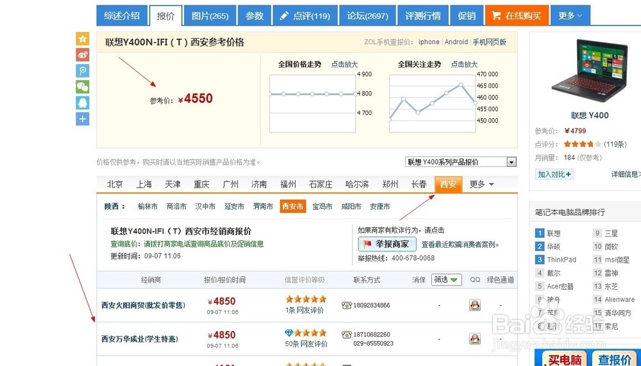Click reference price ¥4550

coord(195,99)
